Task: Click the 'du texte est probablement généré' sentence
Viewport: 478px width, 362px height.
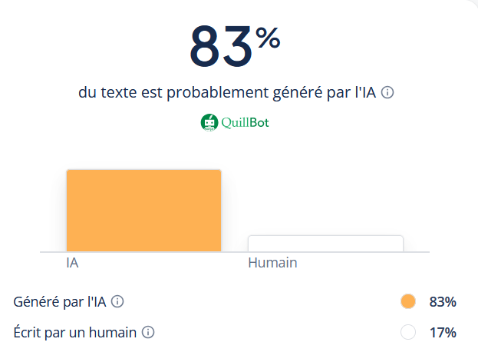Action: coord(228,93)
